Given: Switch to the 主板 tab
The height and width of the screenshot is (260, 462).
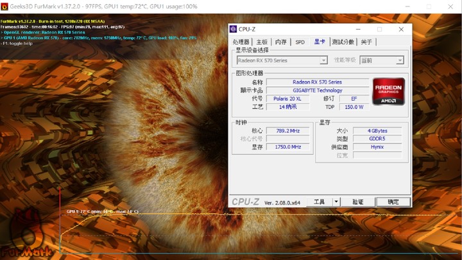Looking at the screenshot, I should tap(262, 42).
